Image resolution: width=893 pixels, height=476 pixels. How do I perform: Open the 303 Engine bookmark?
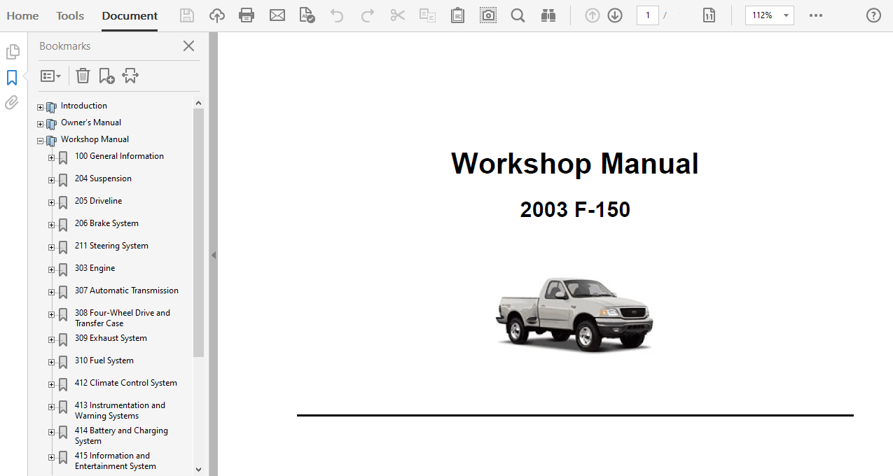tap(95, 268)
